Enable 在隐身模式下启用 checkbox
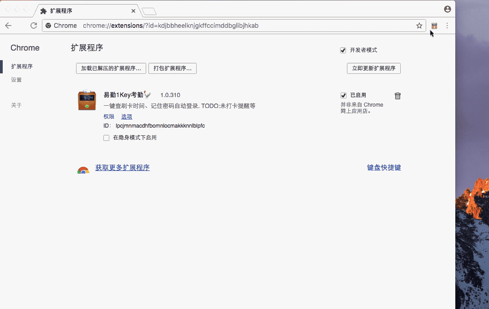Screen dimensions: 489x309 coord(107,138)
